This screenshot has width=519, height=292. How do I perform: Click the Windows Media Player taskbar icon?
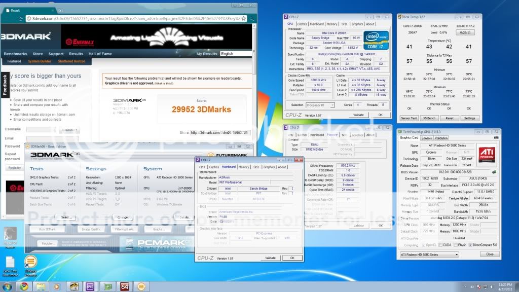point(57,286)
